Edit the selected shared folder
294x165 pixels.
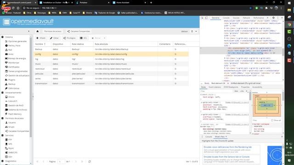[54, 38]
